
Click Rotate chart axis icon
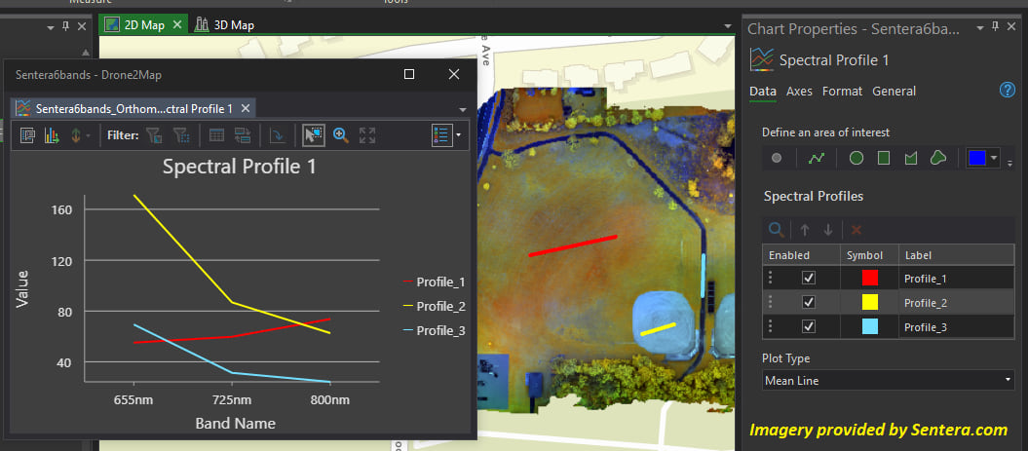pyautogui.click(x=278, y=135)
